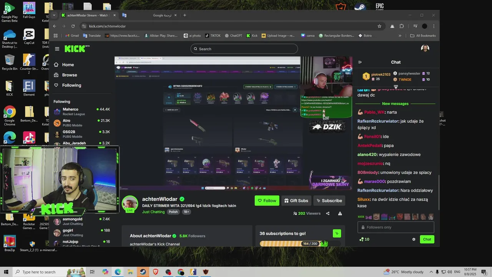492x277 pixels.
Task: Open gogirl channel in sidebar list
Action: pyautogui.click(x=82, y=232)
